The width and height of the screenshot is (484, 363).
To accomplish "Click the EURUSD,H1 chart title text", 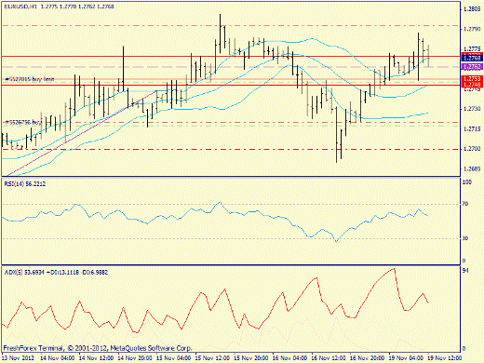I will pos(59,7).
